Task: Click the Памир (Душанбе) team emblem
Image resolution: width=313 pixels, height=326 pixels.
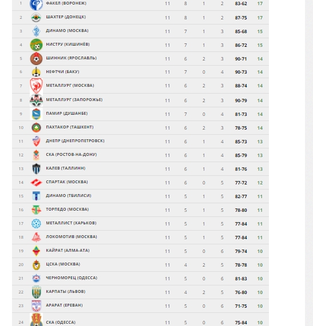Action: click(36, 114)
